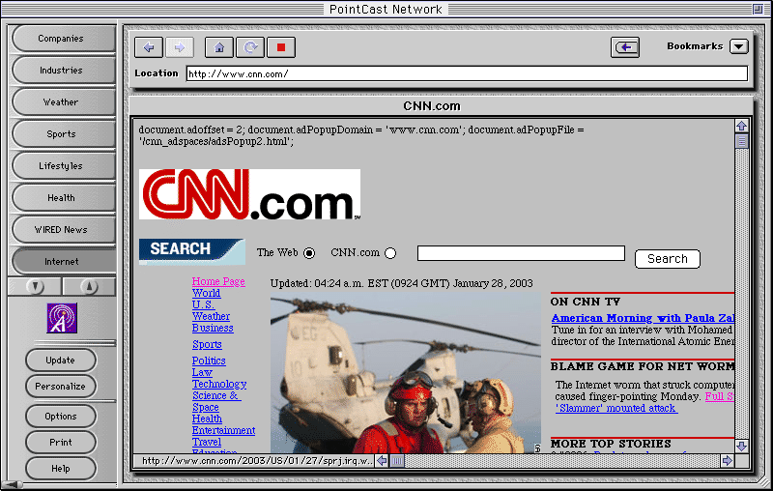This screenshot has width=773, height=491.
Task: Open the Travel section link
Action: pos(207,443)
